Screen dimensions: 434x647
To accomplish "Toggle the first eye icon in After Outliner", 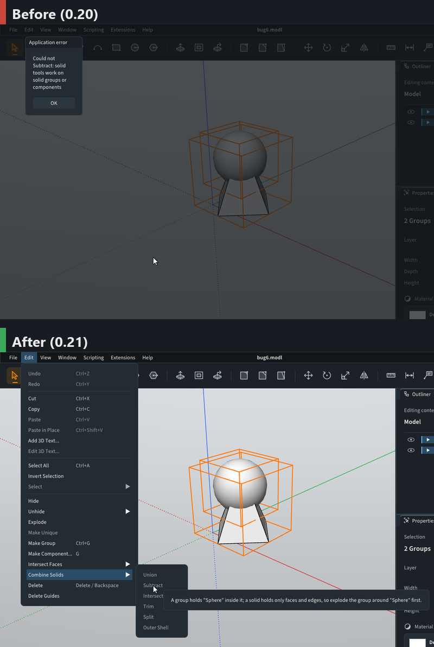I will tap(411, 440).
